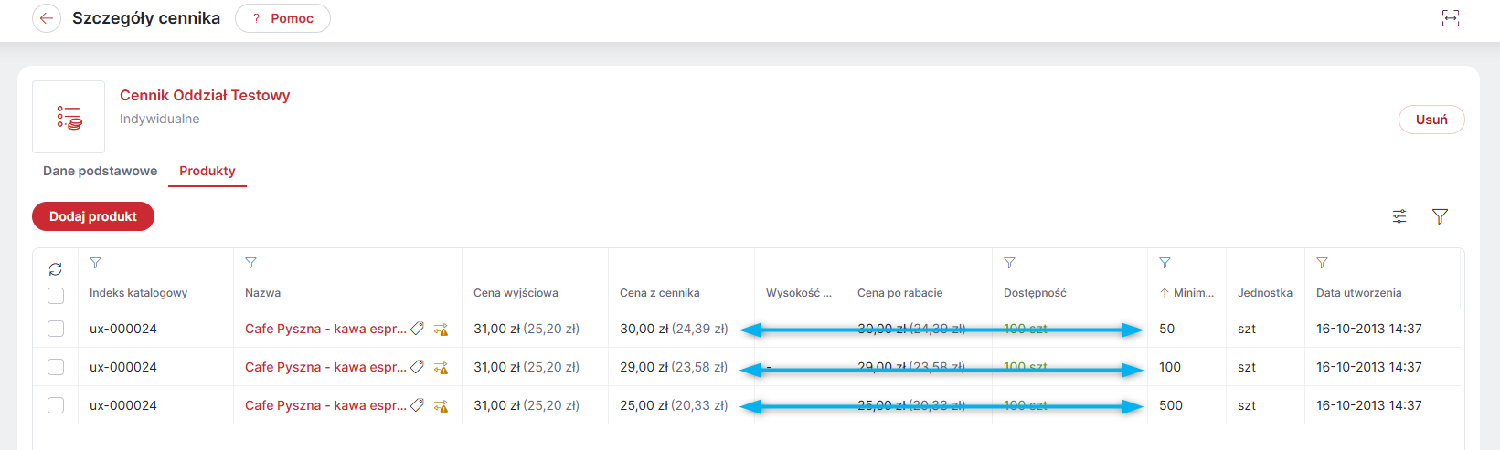The image size is (1500, 450).
Task: Open Cennik Oddział Testowy title link
Action: (x=205, y=95)
